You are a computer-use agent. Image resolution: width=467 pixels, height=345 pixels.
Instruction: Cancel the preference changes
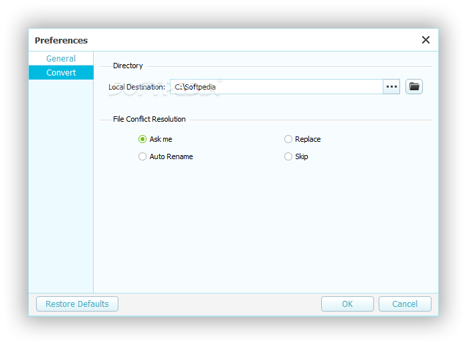click(x=405, y=304)
